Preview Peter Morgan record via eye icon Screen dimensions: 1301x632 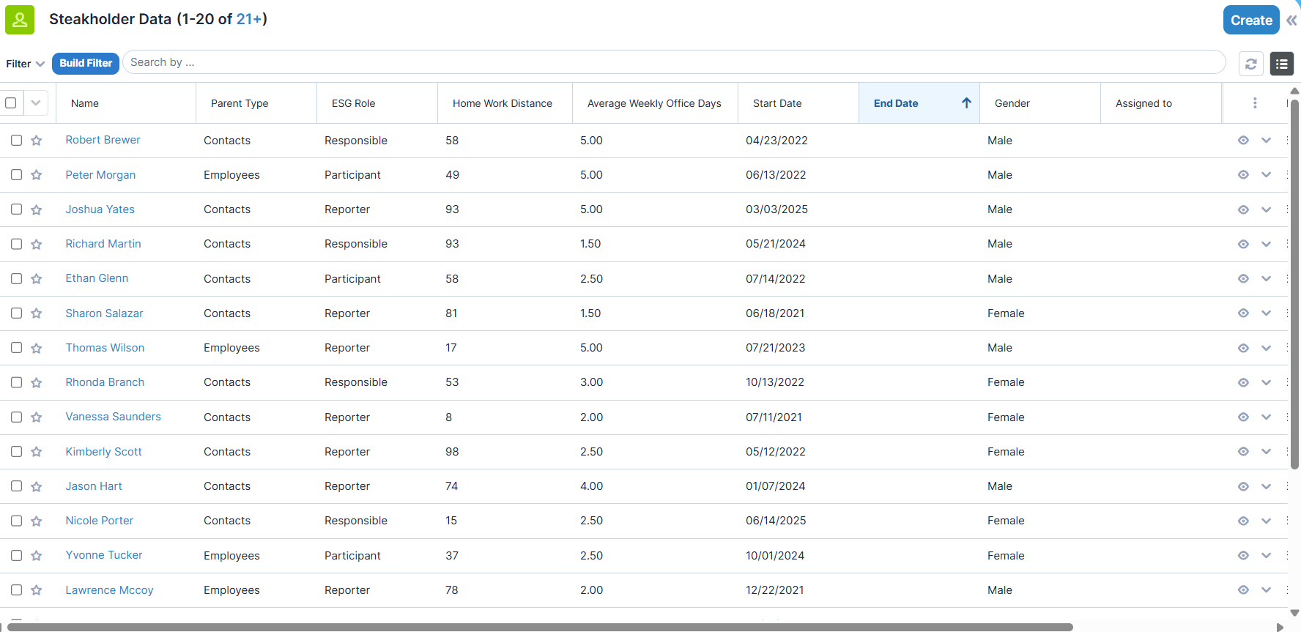[x=1243, y=175]
